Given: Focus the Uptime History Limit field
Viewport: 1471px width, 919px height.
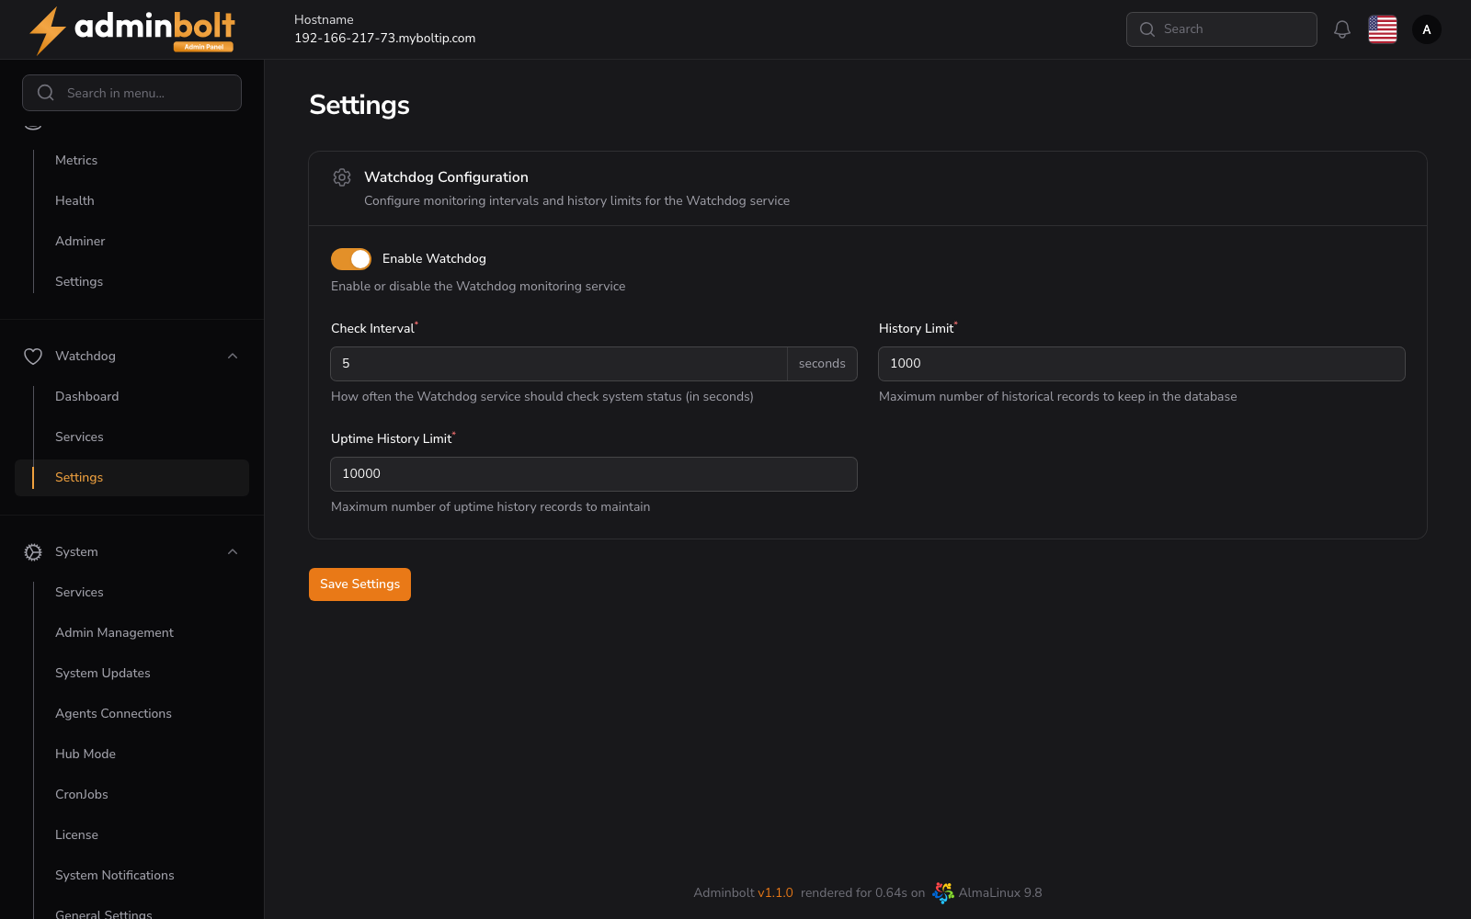Looking at the screenshot, I should (x=594, y=474).
